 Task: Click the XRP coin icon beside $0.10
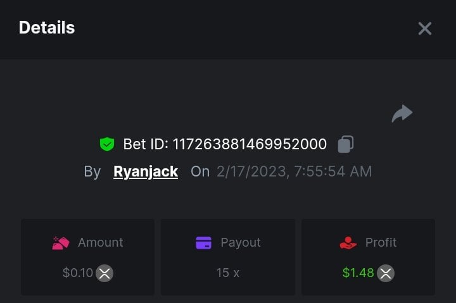(x=104, y=273)
